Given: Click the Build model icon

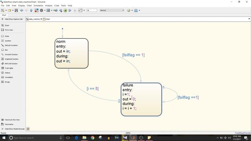Looking at the screenshot, I should point(136,11).
